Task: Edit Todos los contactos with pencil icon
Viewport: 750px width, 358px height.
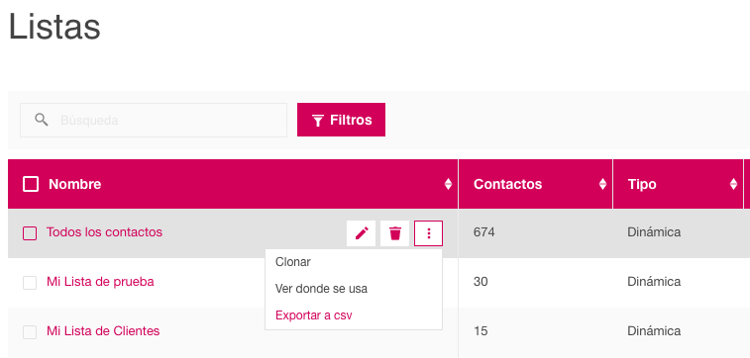Action: tap(361, 233)
